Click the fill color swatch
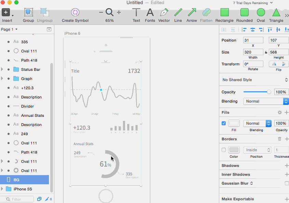Image resolution: width=289 pixels, height=203 pixels. point(234,123)
